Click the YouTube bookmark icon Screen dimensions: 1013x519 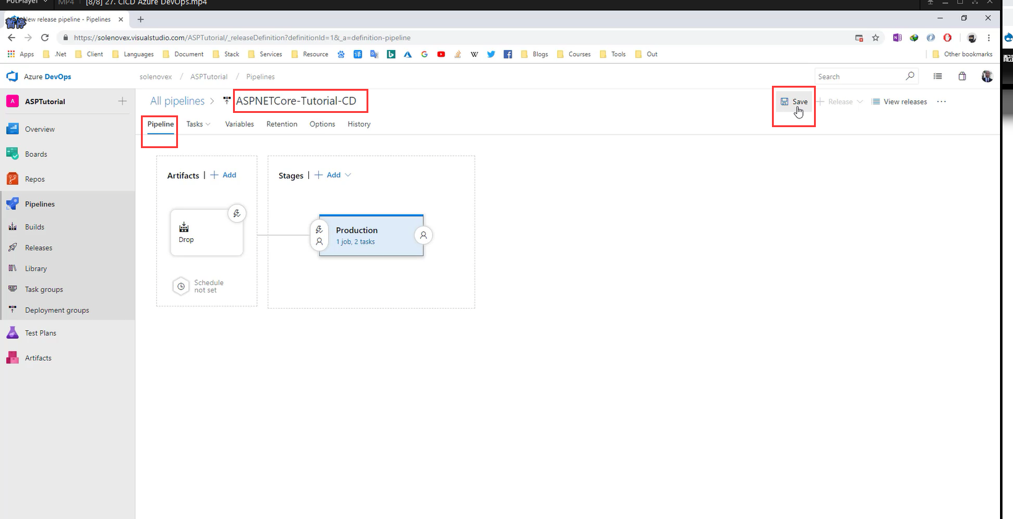441,54
